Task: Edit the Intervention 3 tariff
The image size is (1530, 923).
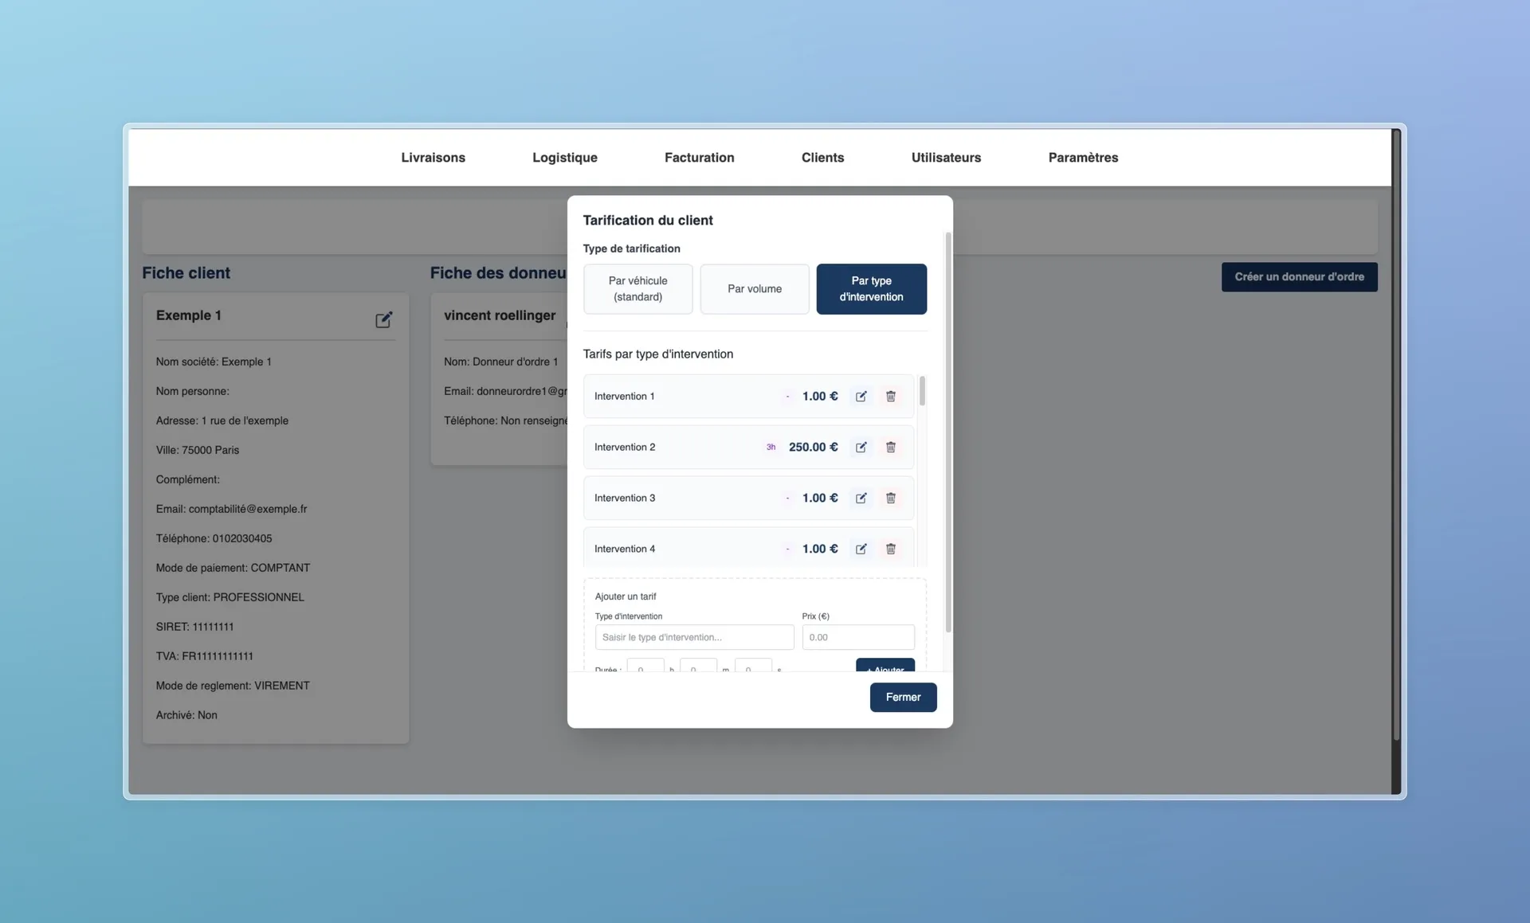Action: pyautogui.click(x=861, y=499)
